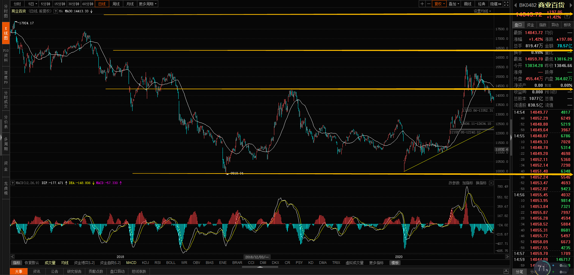Open 更多周期 dropdown

click(147, 4)
